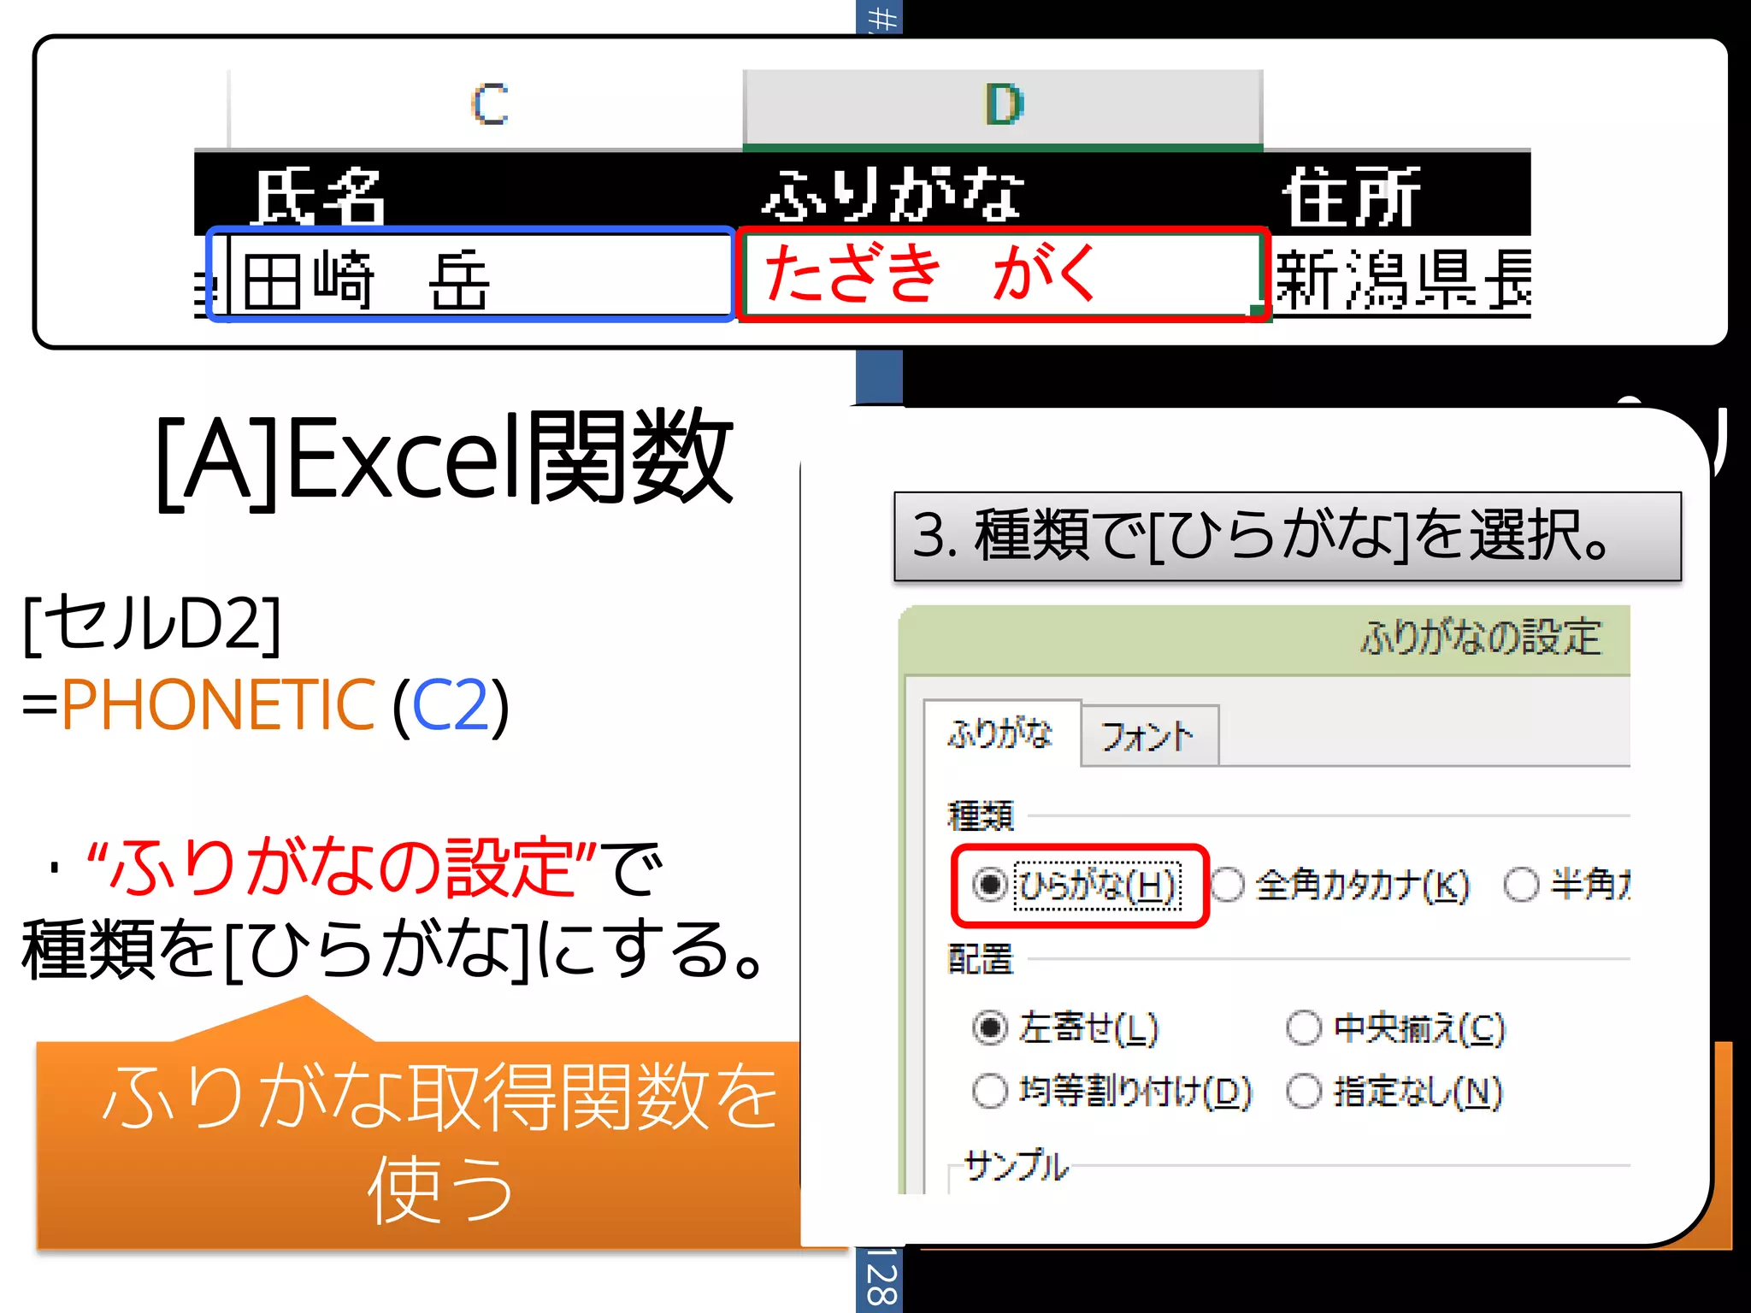Viewport: 1751px width, 1313px height.
Task: Click the red "ふりがなの設定" text
Action: click(x=342, y=868)
